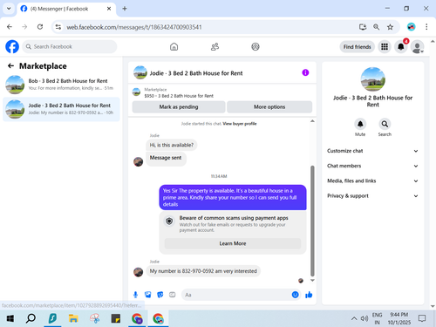436x327 pixels.
Task: Click the shield icon in scam warning
Action: point(169,221)
